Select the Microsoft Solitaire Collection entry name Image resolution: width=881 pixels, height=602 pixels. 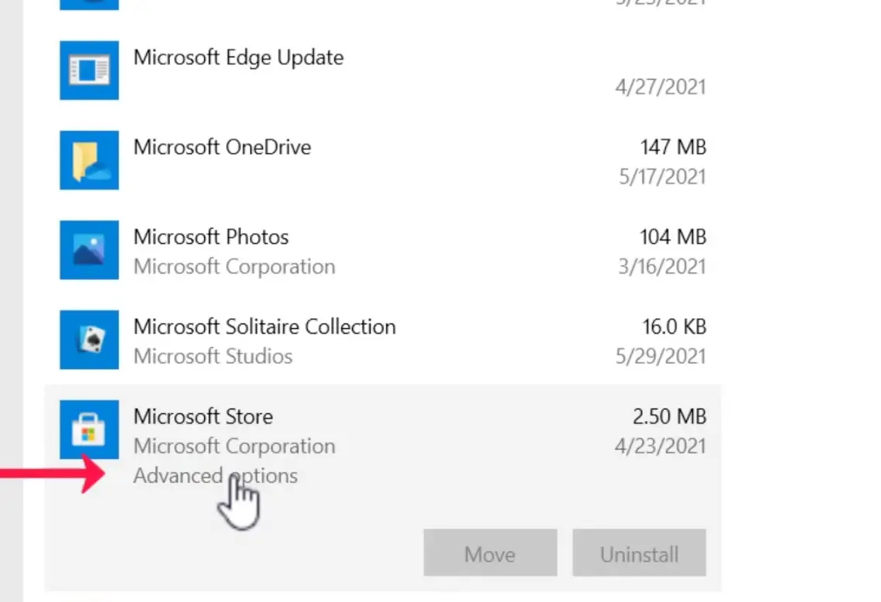tap(265, 327)
